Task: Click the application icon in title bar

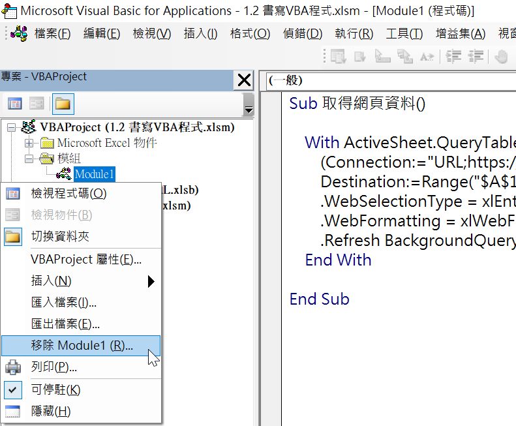Action: tap(9, 11)
